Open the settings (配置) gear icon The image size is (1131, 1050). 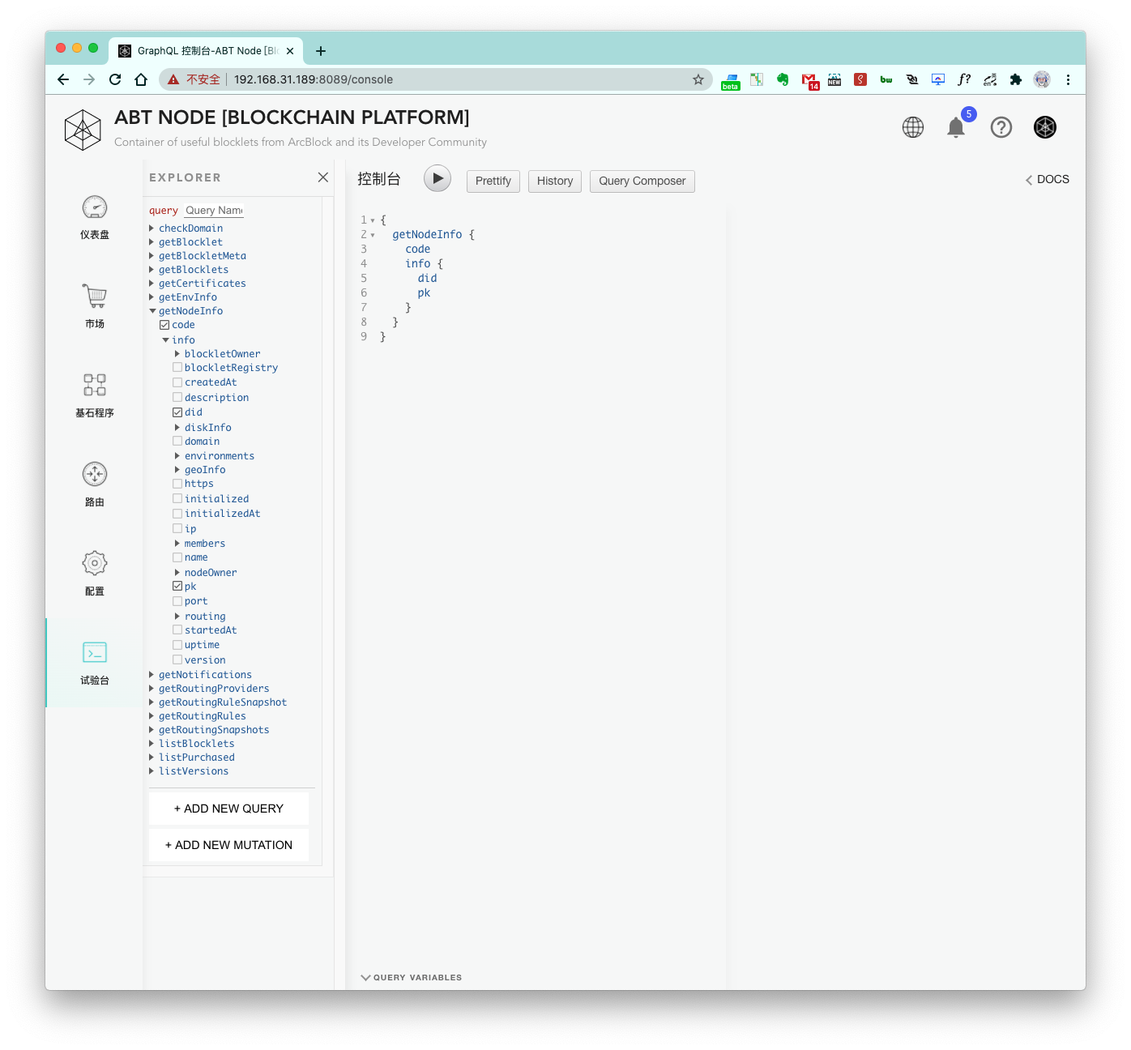click(95, 563)
